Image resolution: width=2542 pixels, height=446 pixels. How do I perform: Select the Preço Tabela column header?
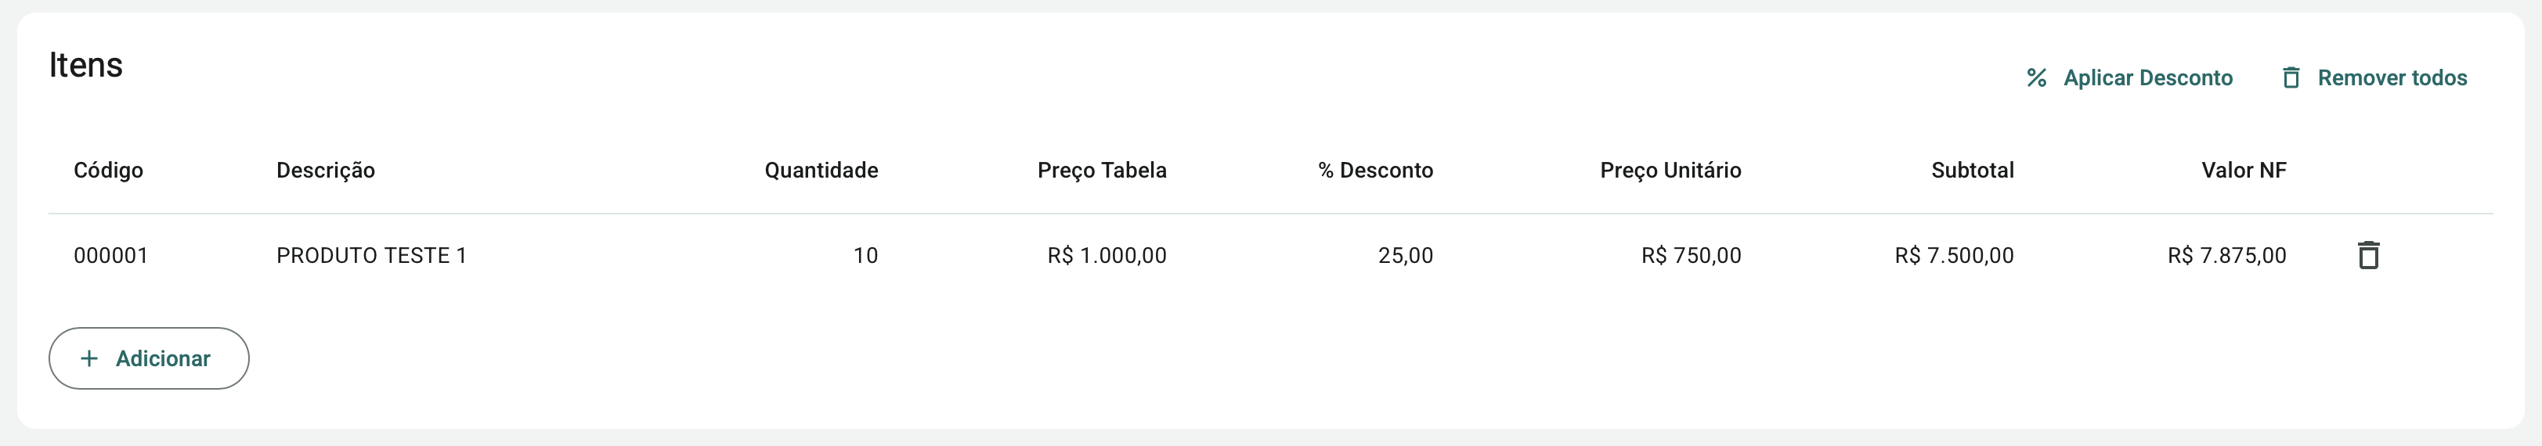point(1101,171)
